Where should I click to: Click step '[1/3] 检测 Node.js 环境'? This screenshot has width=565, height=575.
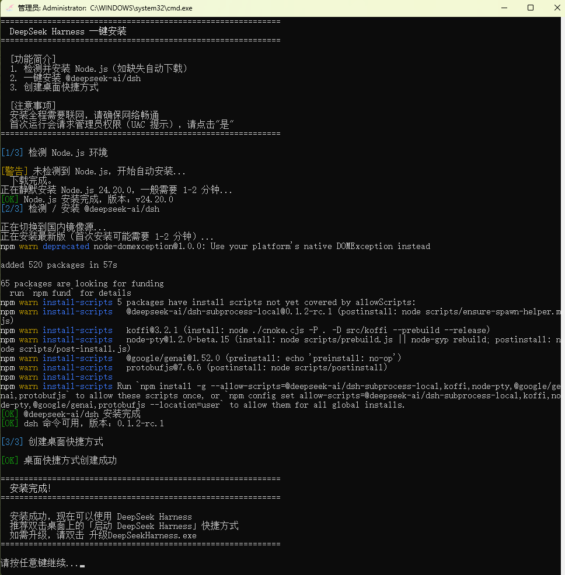tap(54, 153)
